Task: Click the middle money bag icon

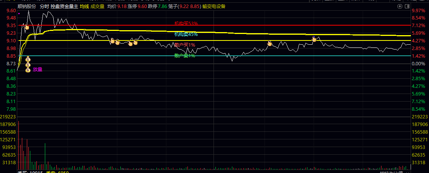Action: pos(28,65)
